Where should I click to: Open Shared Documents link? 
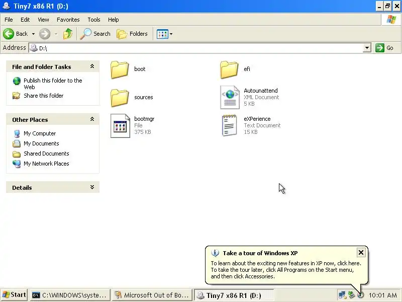coord(46,154)
